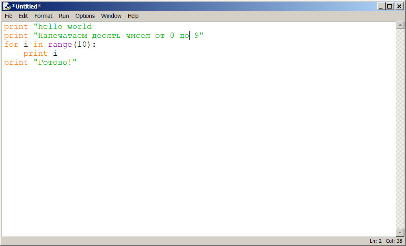Place cursor on the range keyword
Viewport: 406px width, 246px height.
(x=60, y=45)
